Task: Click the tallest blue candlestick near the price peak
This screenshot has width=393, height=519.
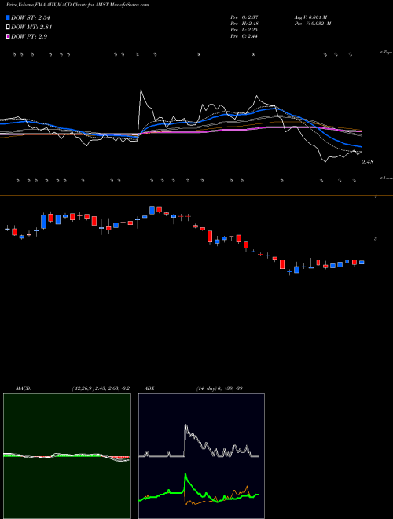Action: click(x=152, y=208)
